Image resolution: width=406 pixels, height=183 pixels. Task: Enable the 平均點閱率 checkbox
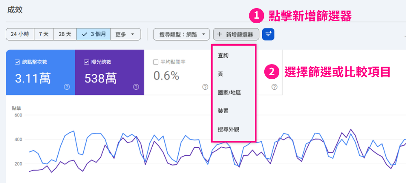156,62
